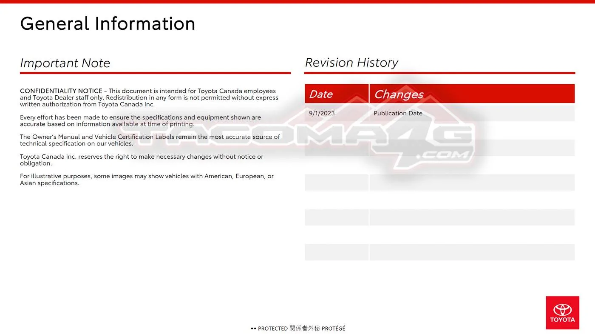Click the two dots before PROTECTED footer
Screen dimensions: 595x334
click(x=253, y=328)
